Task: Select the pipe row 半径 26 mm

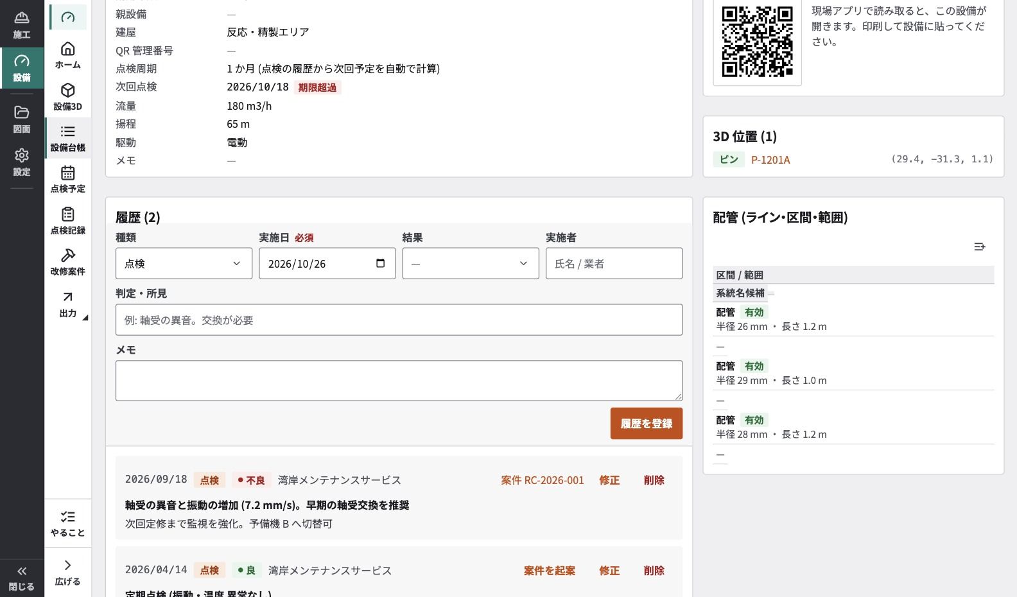Action: click(x=853, y=319)
